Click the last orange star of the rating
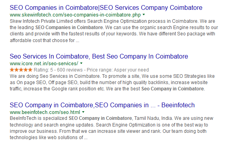Image resolution: width=225 pixels, height=156 pixels. pos(30,70)
